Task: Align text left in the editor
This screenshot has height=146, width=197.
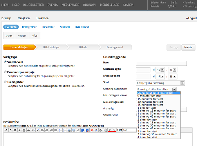Action: [x=42, y=130]
